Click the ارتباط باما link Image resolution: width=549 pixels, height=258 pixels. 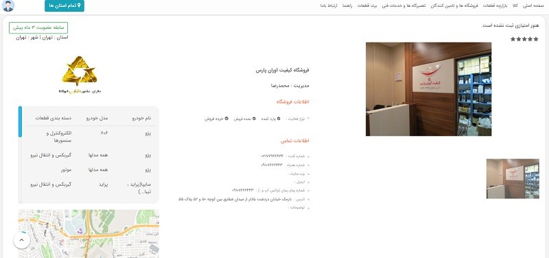(x=329, y=5)
